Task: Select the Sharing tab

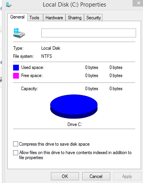Action: click(75, 18)
